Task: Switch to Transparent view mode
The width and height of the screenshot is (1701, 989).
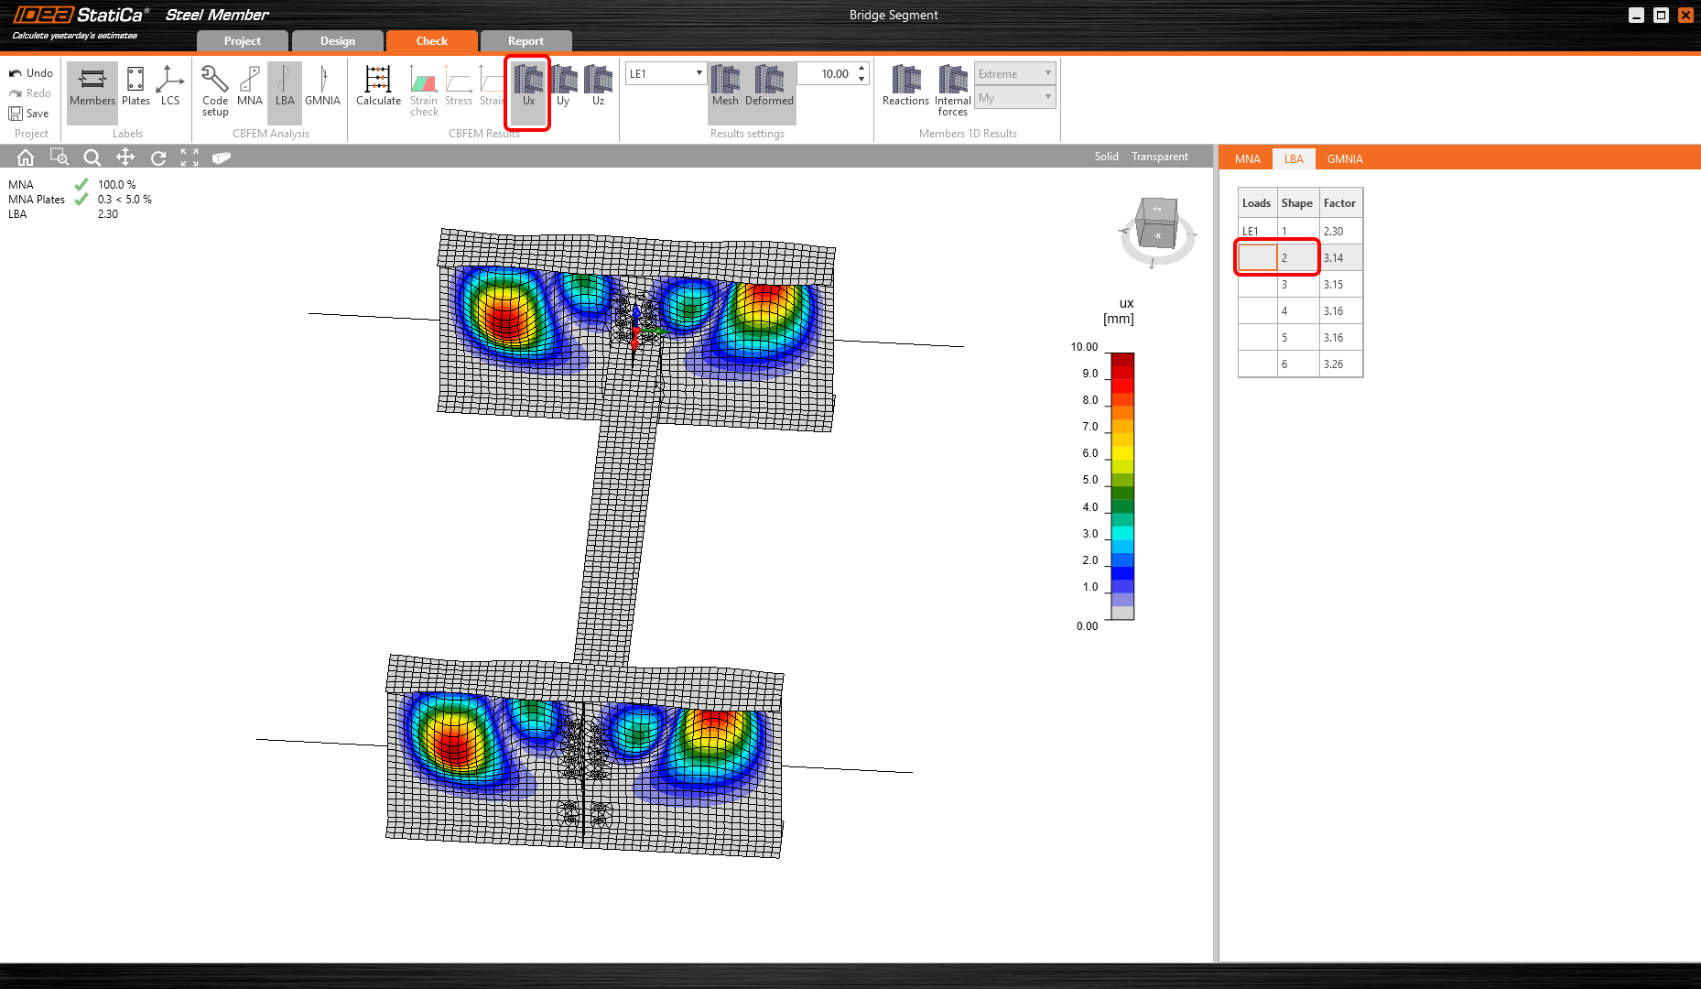Action: tap(1159, 157)
